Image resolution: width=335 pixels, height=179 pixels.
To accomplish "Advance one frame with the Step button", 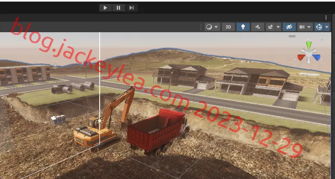I will [x=132, y=8].
